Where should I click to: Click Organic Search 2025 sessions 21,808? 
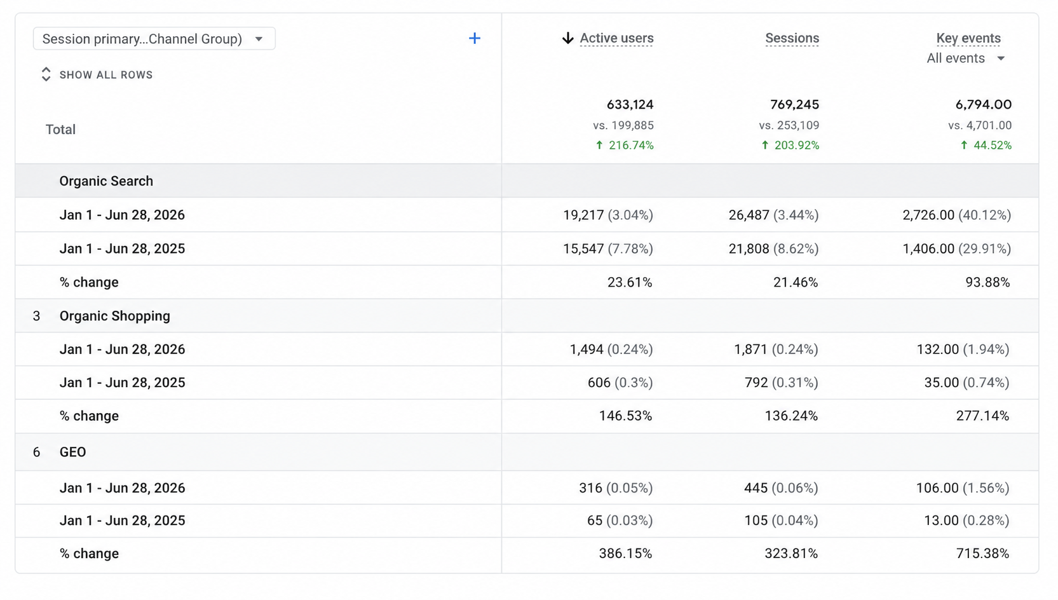click(x=749, y=249)
